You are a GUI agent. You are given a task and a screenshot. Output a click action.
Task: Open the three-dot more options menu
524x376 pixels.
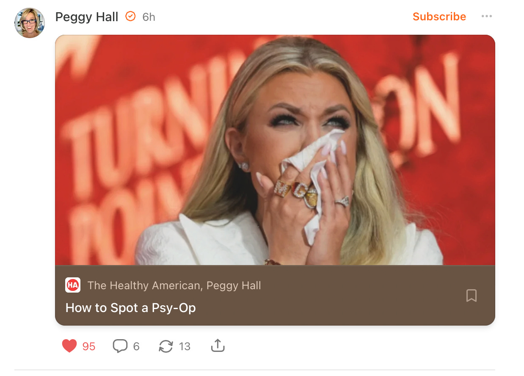coord(487,17)
